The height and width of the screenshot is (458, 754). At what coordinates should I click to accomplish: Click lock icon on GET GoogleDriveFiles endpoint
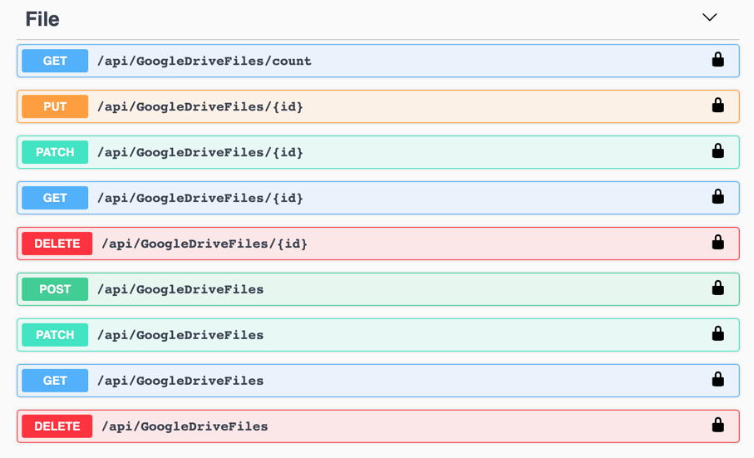coord(718,379)
